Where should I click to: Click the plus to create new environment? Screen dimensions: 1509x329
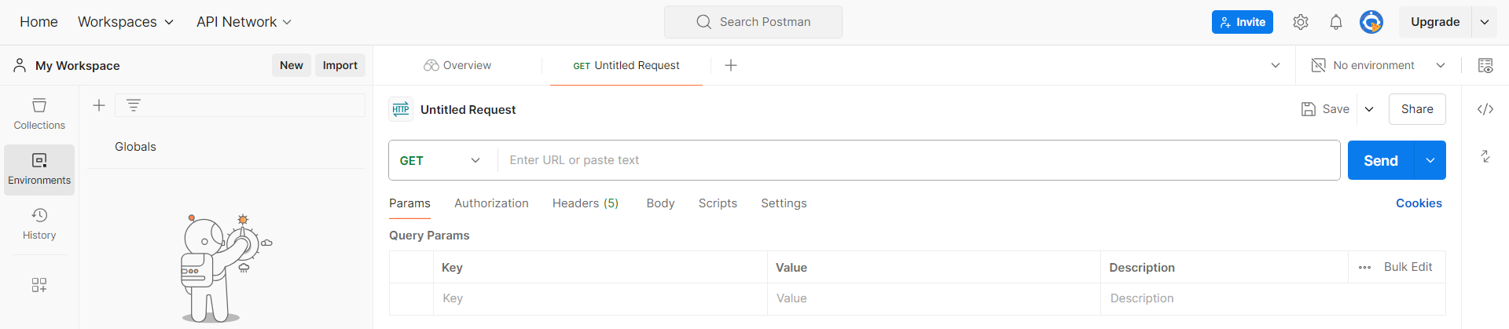tap(99, 105)
